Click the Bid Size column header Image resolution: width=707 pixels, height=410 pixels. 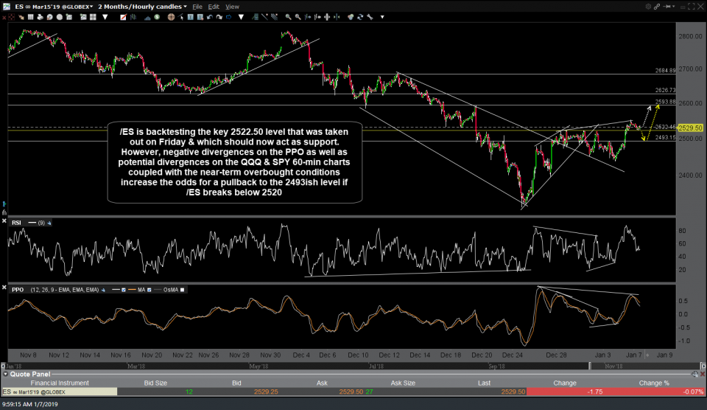click(x=155, y=383)
